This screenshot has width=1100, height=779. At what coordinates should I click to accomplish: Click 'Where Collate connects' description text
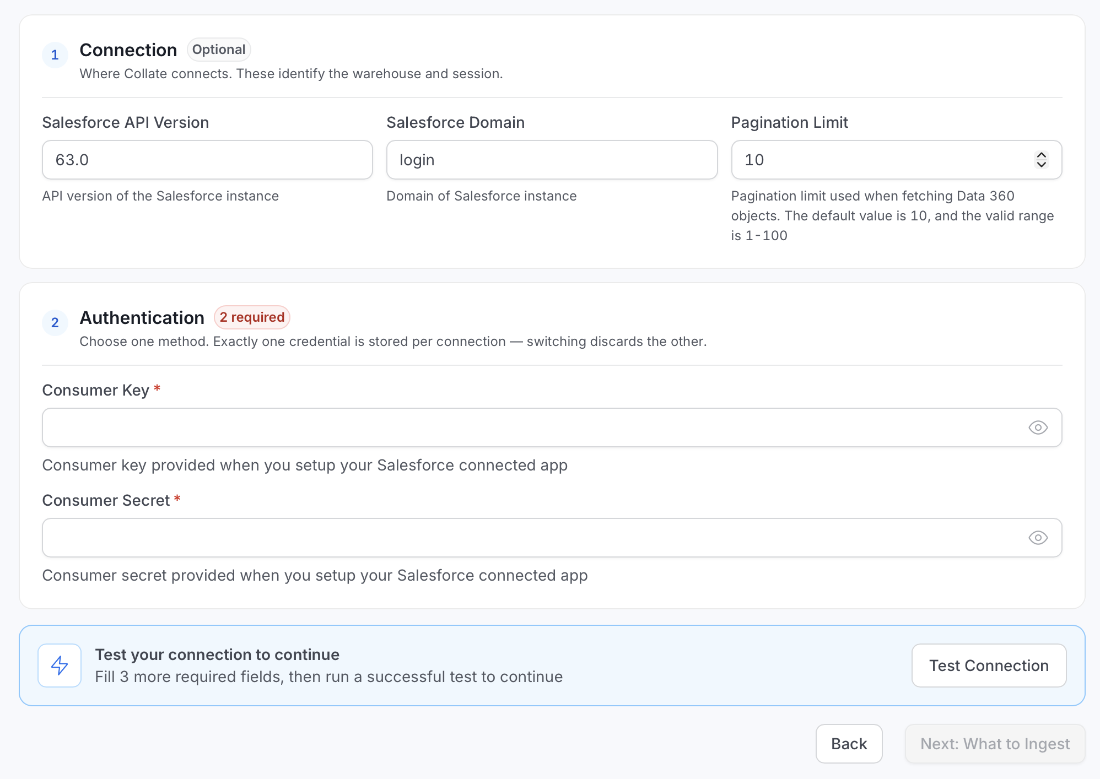tap(291, 74)
